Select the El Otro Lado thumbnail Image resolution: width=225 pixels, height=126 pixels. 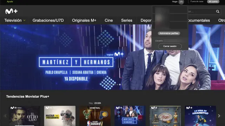[25, 116]
